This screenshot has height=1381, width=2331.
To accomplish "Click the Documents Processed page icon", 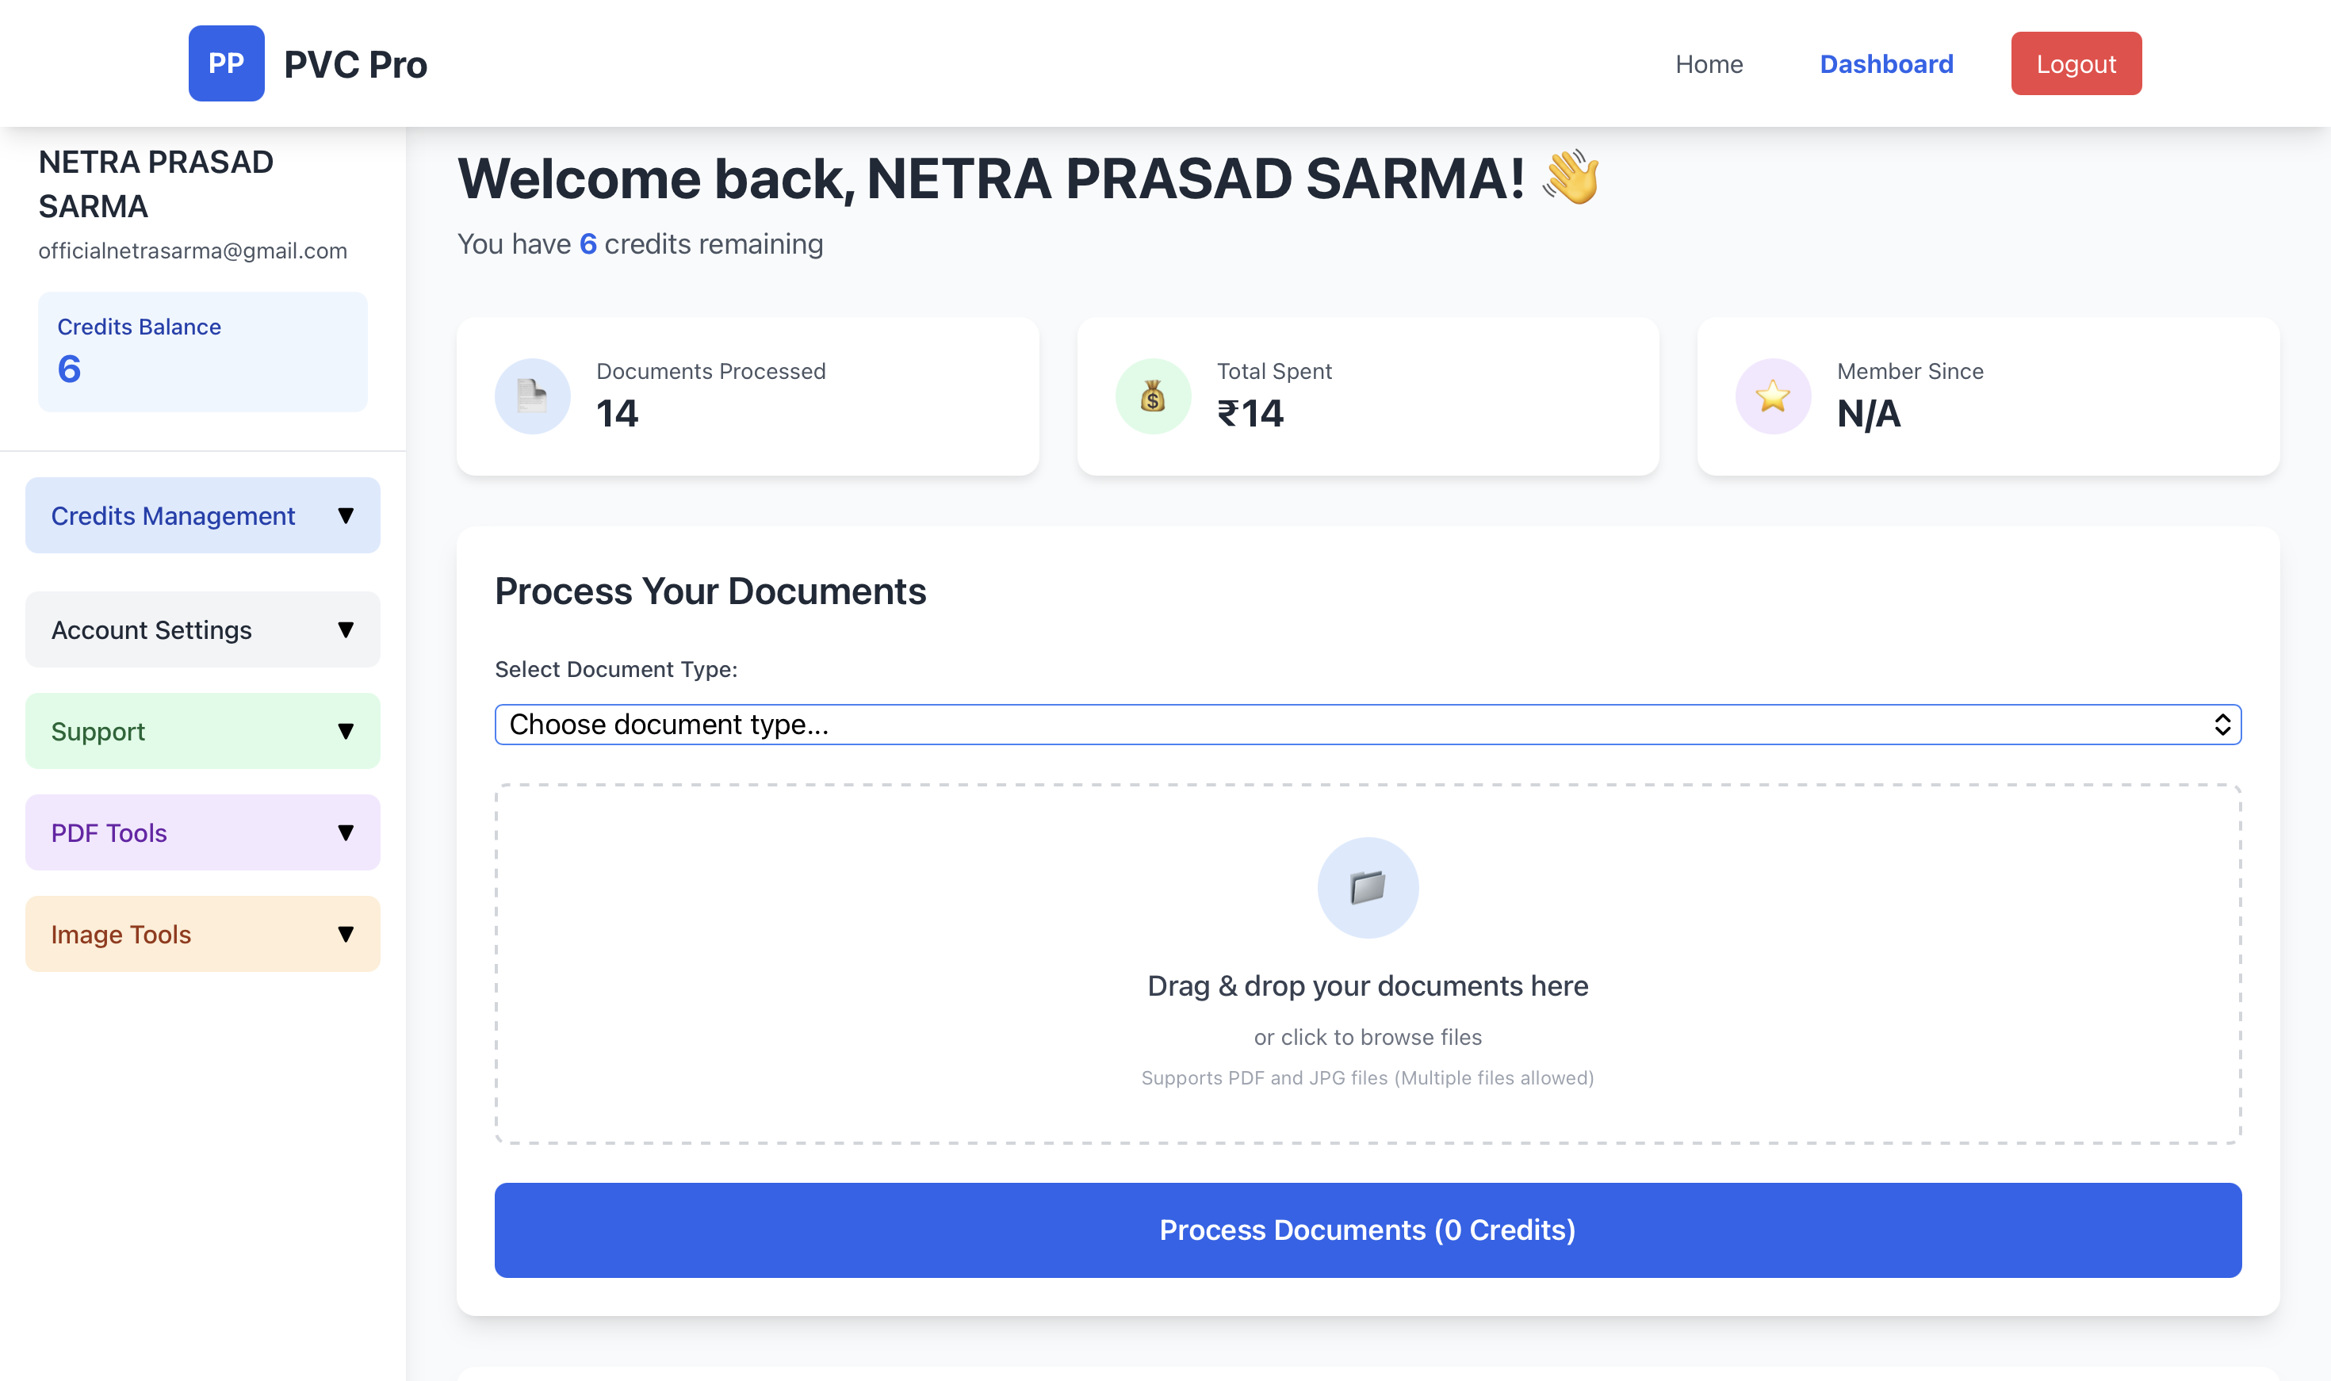I will [x=531, y=396].
